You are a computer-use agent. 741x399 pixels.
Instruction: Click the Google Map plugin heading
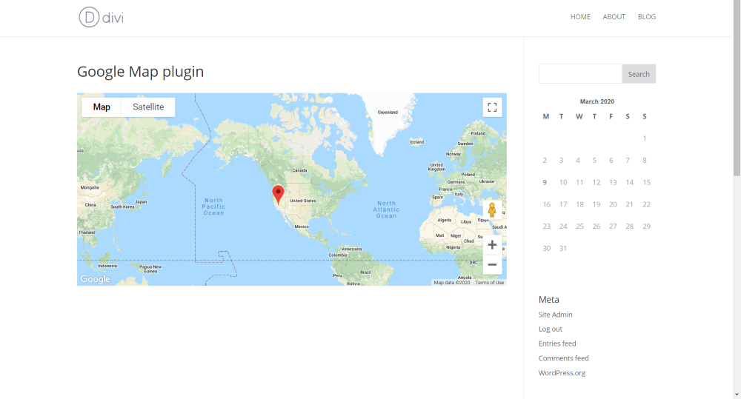pyautogui.click(x=140, y=72)
